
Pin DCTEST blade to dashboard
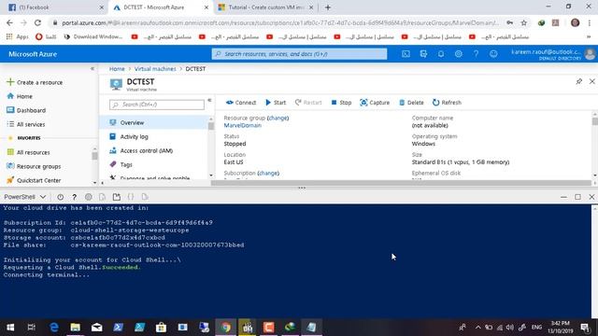579,81
